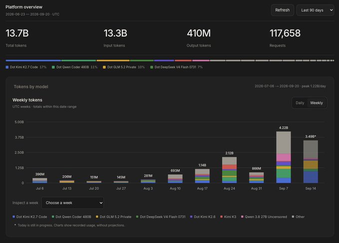Screen dimensions: 339x243
Task: Click the Jul 27 bar labeled 145M
Action: (x=121, y=182)
